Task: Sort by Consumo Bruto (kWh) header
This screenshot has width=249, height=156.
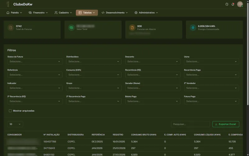Action: [144, 135]
